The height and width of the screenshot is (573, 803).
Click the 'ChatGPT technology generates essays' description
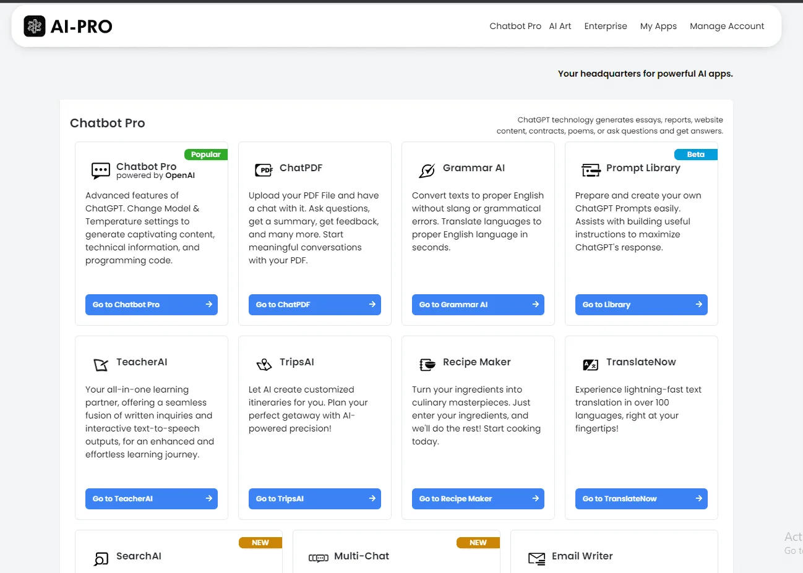click(x=610, y=125)
